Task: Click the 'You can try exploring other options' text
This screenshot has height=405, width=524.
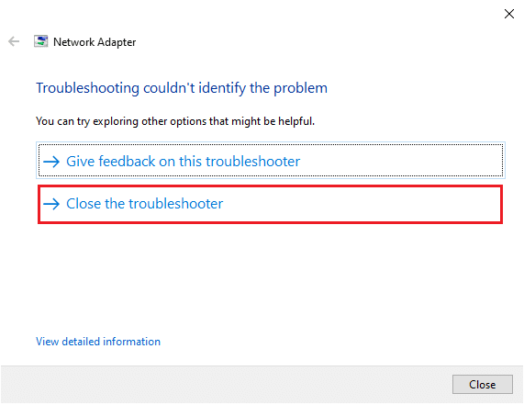Action: point(175,121)
